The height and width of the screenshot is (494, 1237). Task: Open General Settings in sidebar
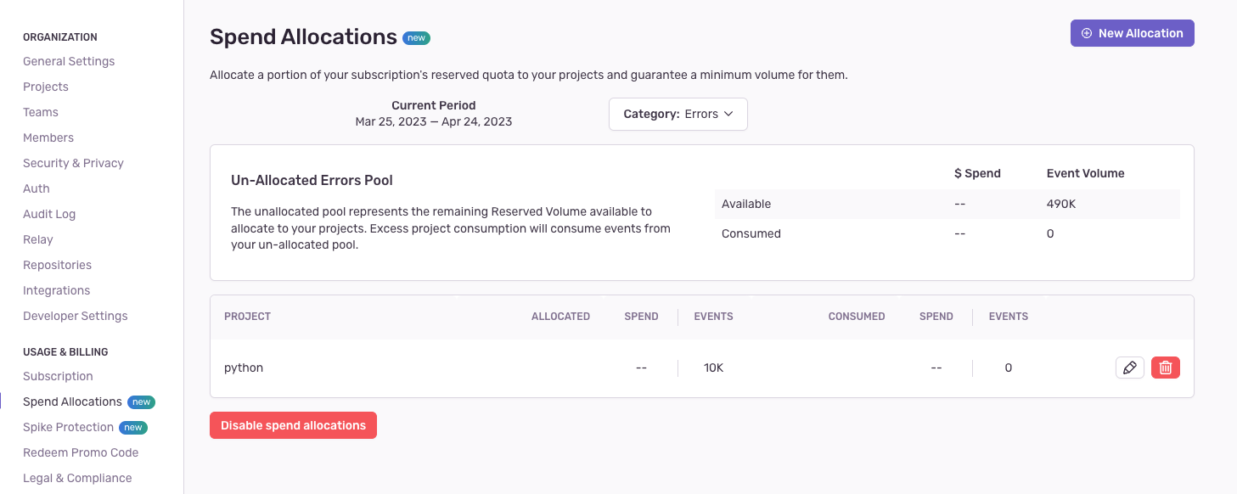point(69,61)
